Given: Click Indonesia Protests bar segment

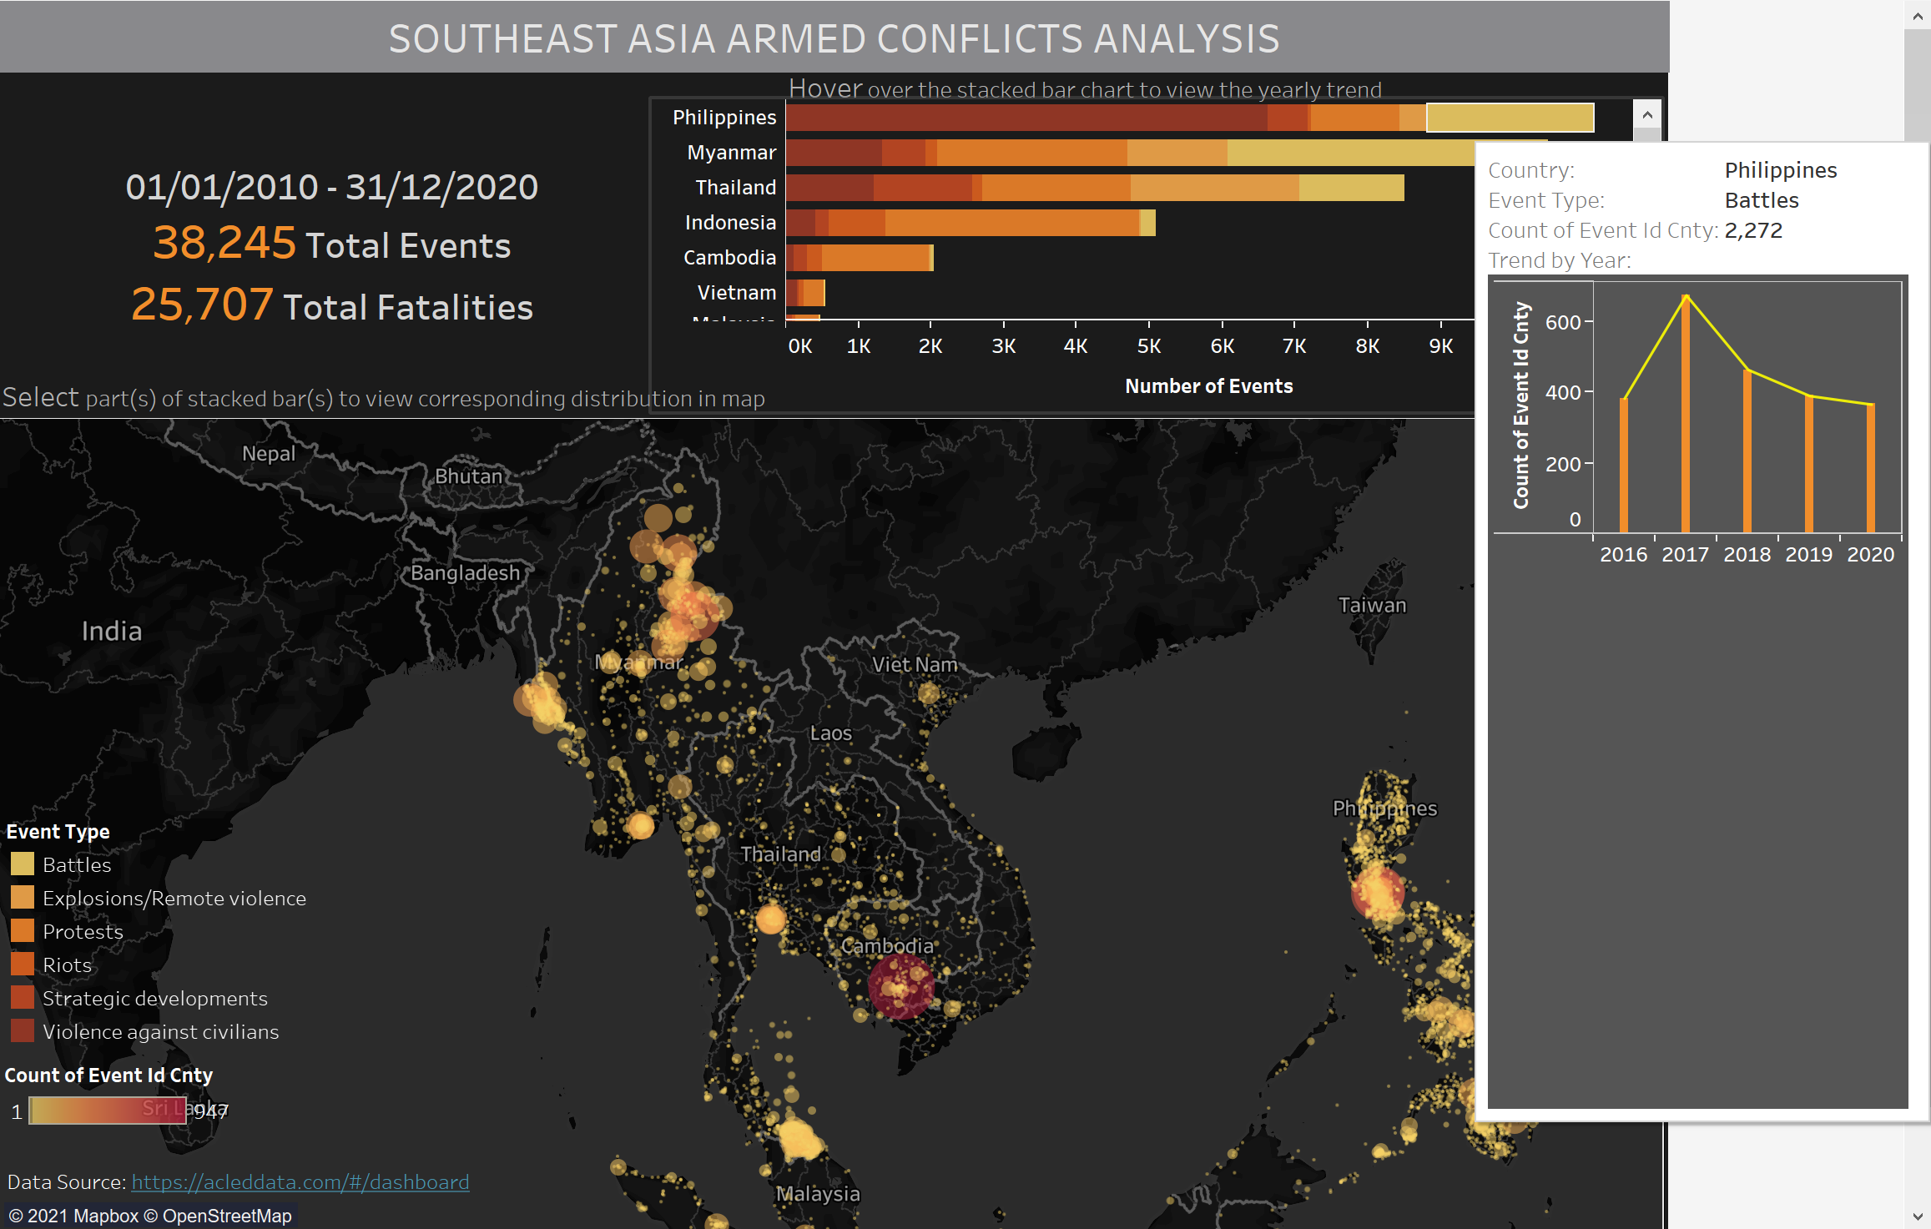Looking at the screenshot, I should point(1011,223).
